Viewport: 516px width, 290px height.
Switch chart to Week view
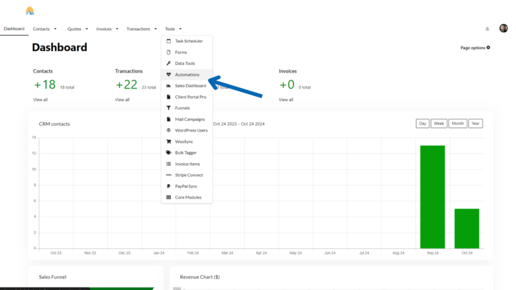coord(439,124)
